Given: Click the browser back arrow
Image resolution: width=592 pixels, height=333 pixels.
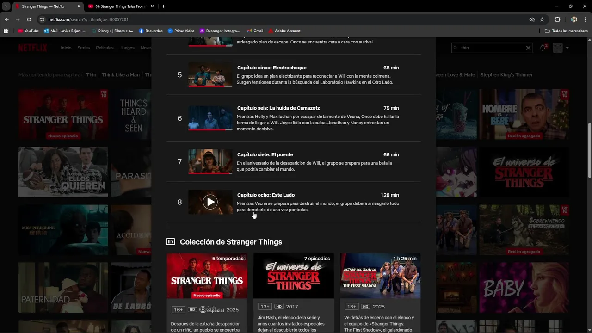Looking at the screenshot, I should 6,19.
